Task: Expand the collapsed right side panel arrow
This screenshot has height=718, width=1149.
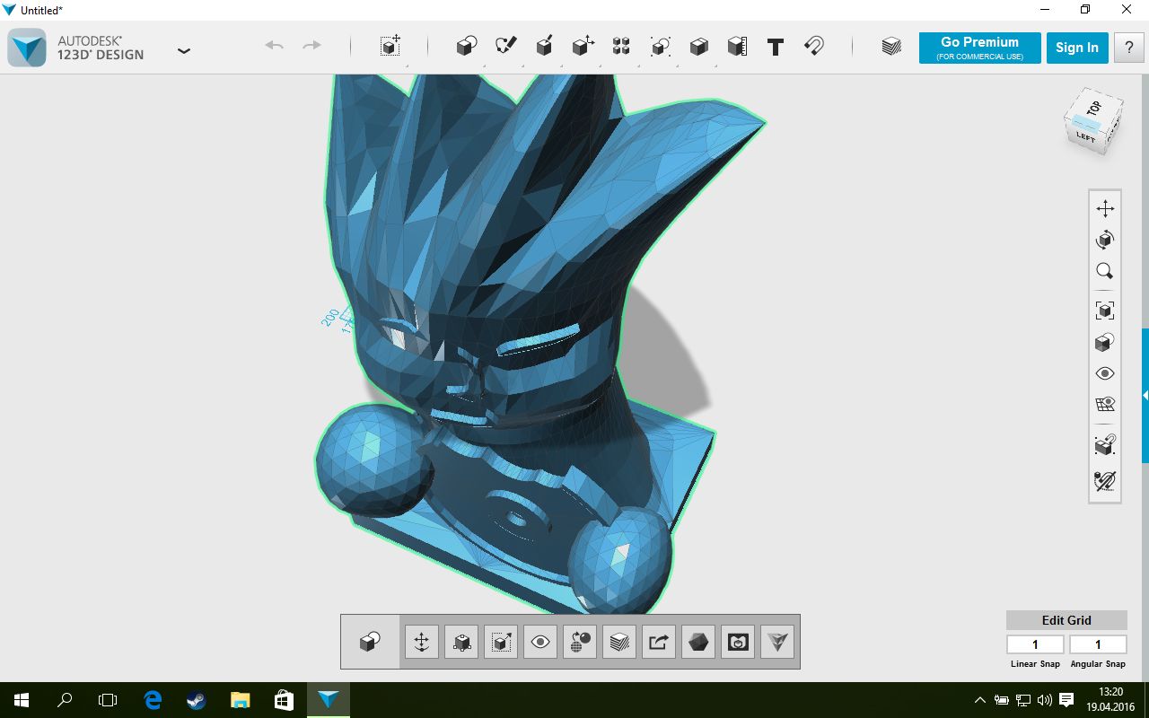Action: (1145, 395)
